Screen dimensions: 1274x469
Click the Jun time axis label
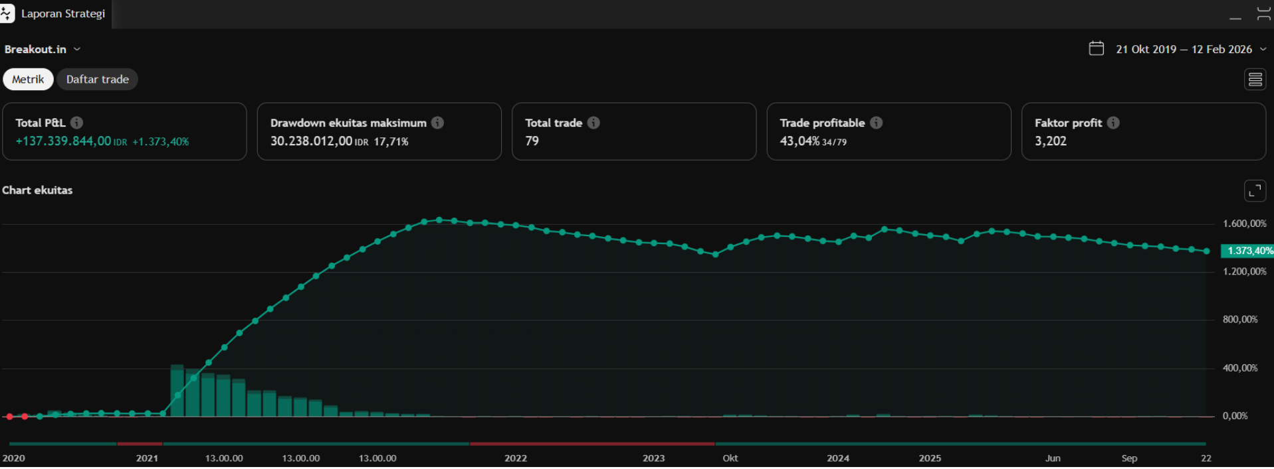(1053, 458)
